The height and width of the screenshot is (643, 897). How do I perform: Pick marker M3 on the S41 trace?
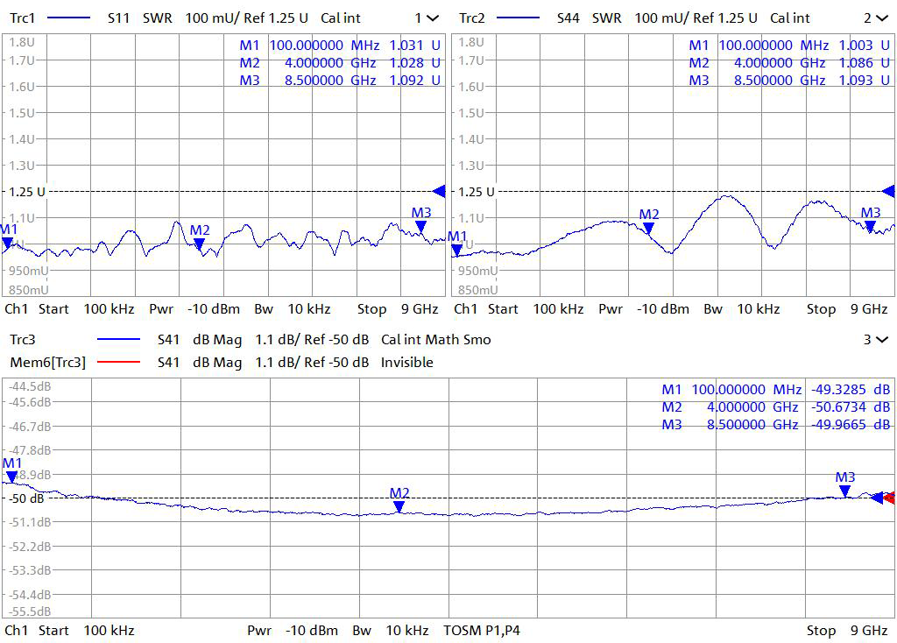844,491
